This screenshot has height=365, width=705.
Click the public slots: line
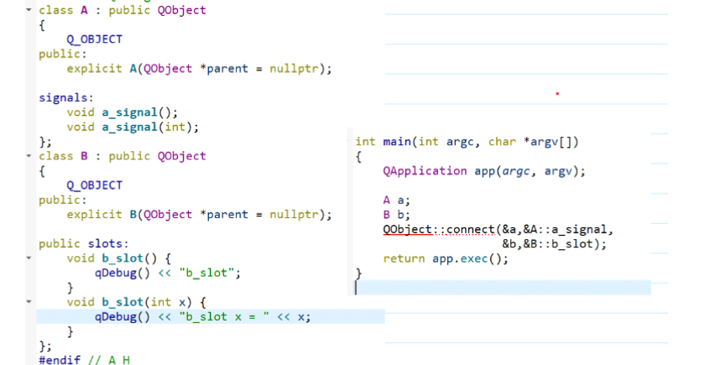click(84, 243)
